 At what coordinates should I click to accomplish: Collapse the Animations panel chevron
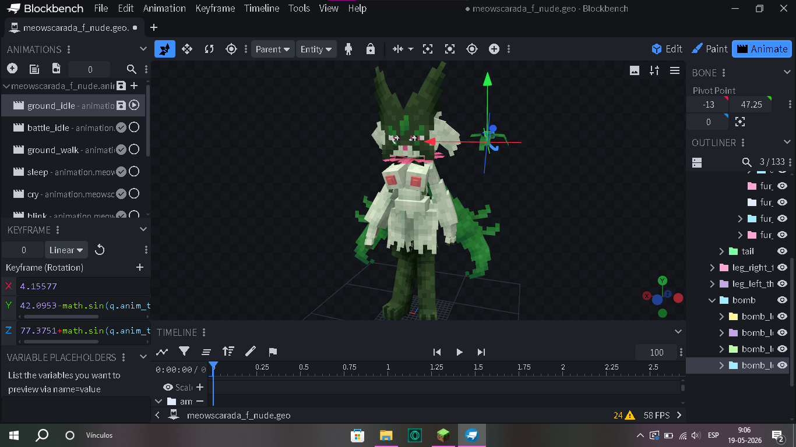143,49
